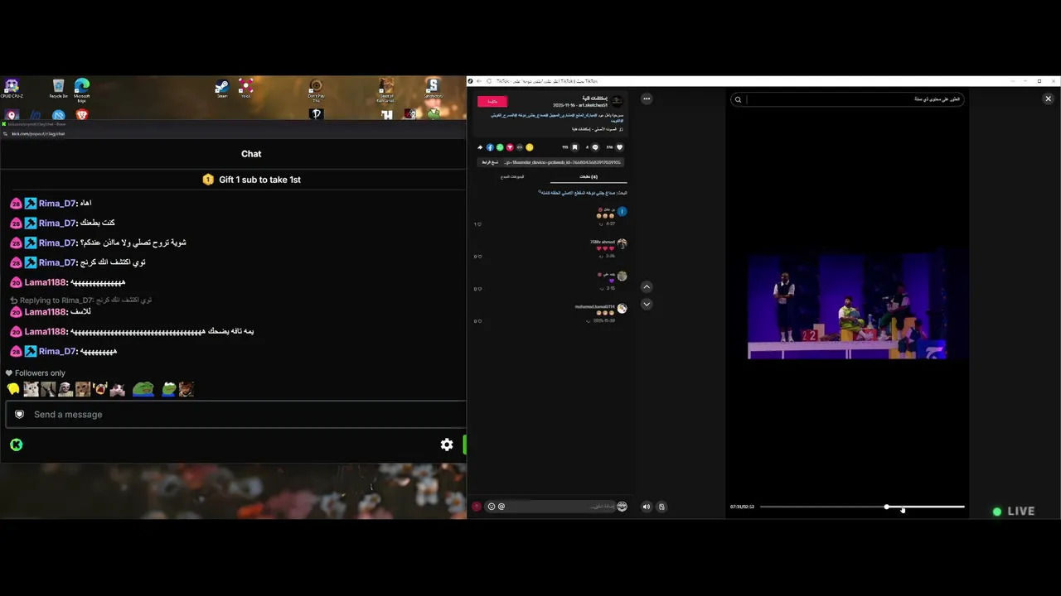Image resolution: width=1061 pixels, height=596 pixels.
Task: Go to next video with down chevron
Action: pyautogui.click(x=647, y=305)
